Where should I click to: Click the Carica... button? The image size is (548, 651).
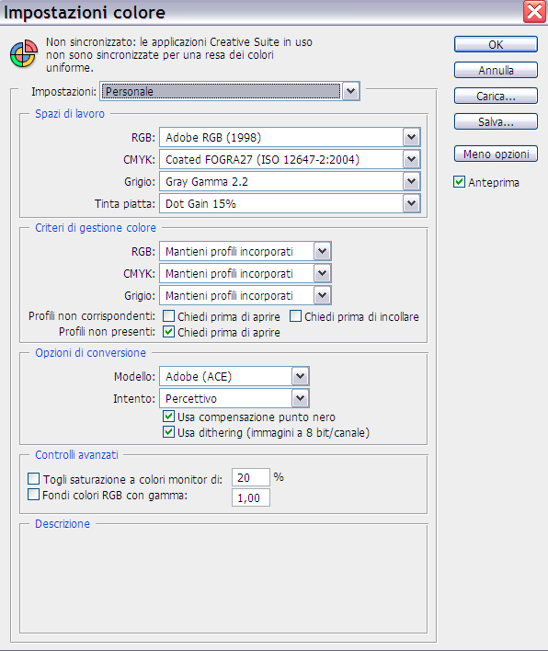pyautogui.click(x=496, y=96)
